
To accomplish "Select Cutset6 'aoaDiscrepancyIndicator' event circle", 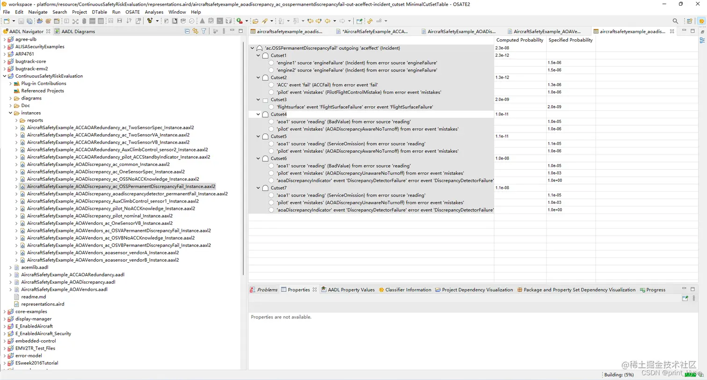I will click(271, 180).
